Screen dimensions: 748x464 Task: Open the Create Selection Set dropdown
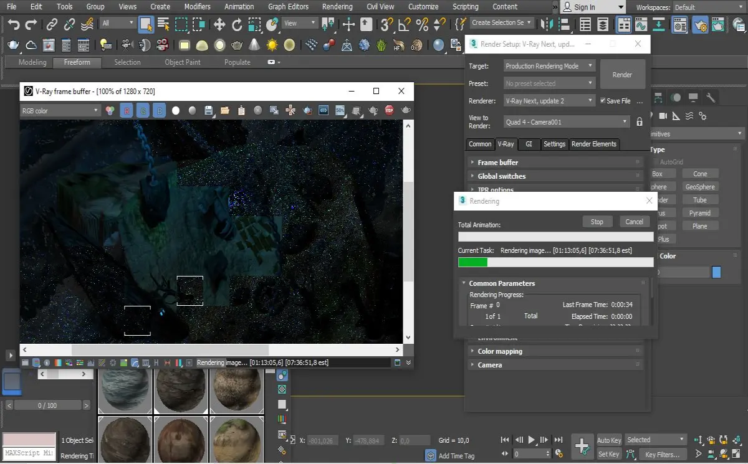click(502, 22)
